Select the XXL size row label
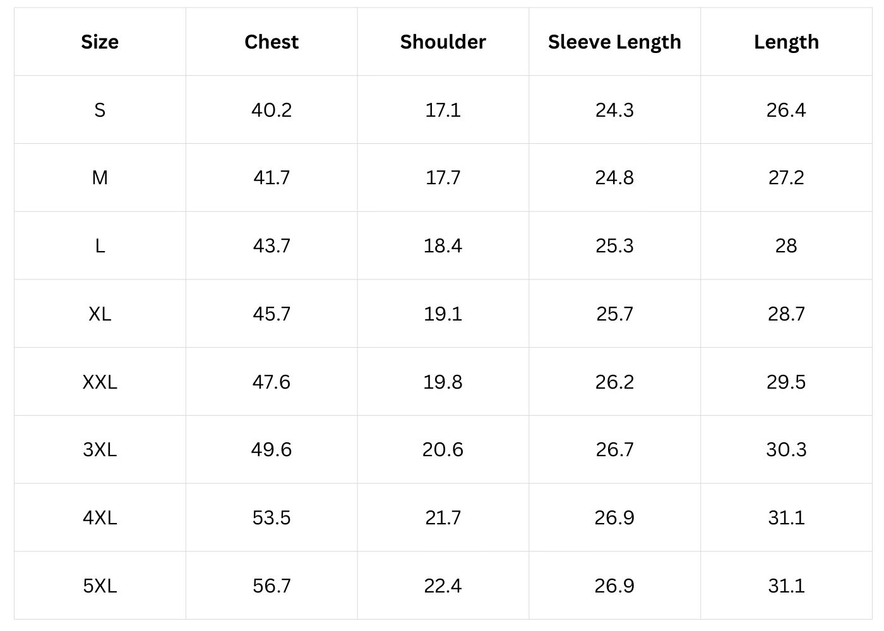 pyautogui.click(x=100, y=382)
